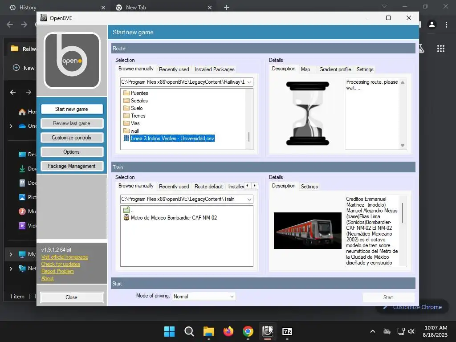Click the network tray icon
Image resolution: width=456 pixels, height=342 pixels.
tap(401, 331)
